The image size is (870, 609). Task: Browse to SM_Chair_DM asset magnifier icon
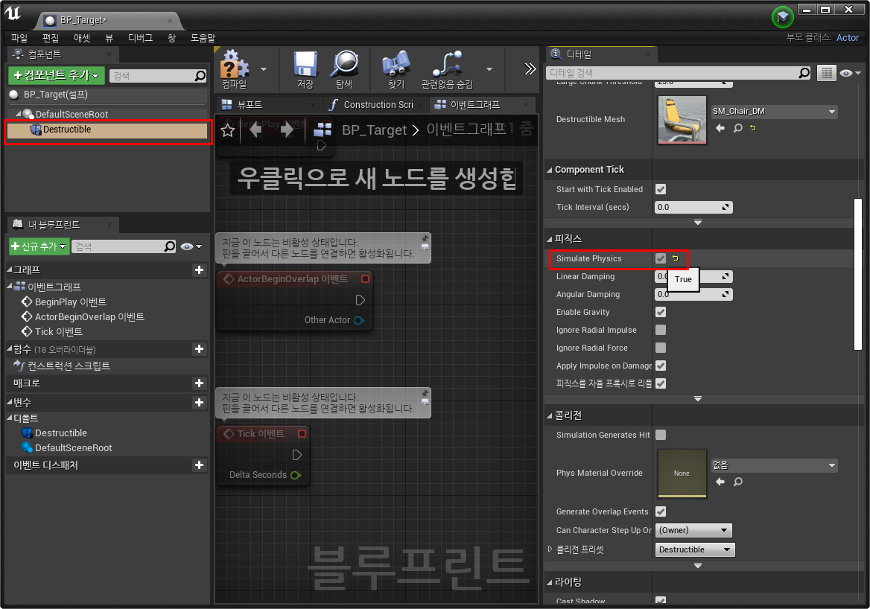(738, 128)
